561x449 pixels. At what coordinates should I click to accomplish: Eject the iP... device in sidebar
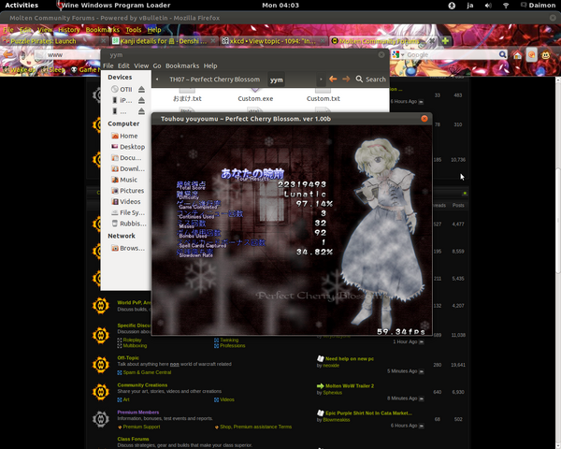142,100
